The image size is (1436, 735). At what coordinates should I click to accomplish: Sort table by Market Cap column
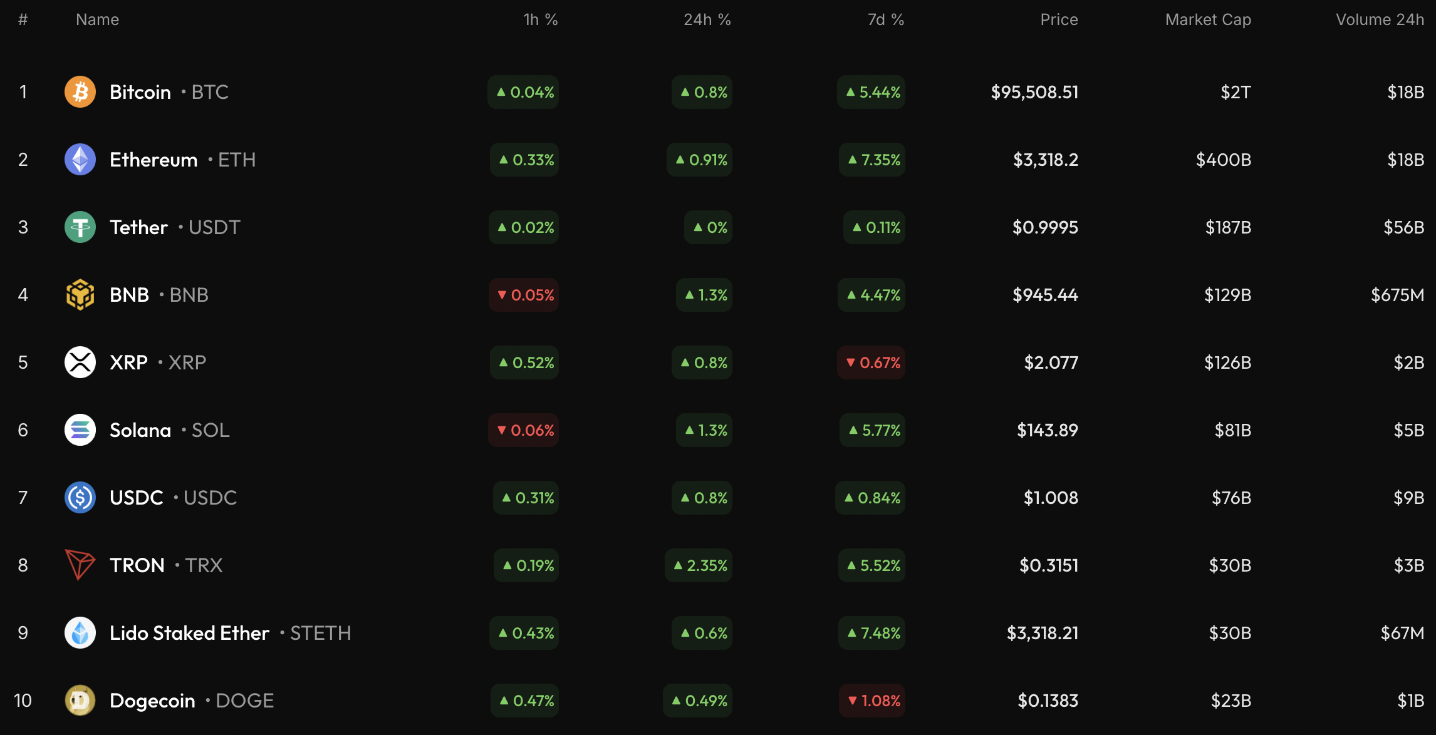click(x=1208, y=19)
